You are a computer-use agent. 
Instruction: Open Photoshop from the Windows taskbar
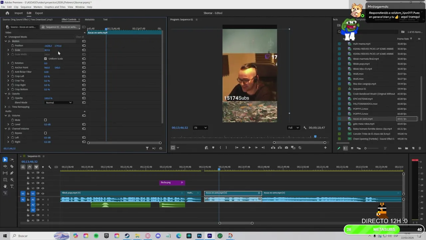tap(199, 236)
